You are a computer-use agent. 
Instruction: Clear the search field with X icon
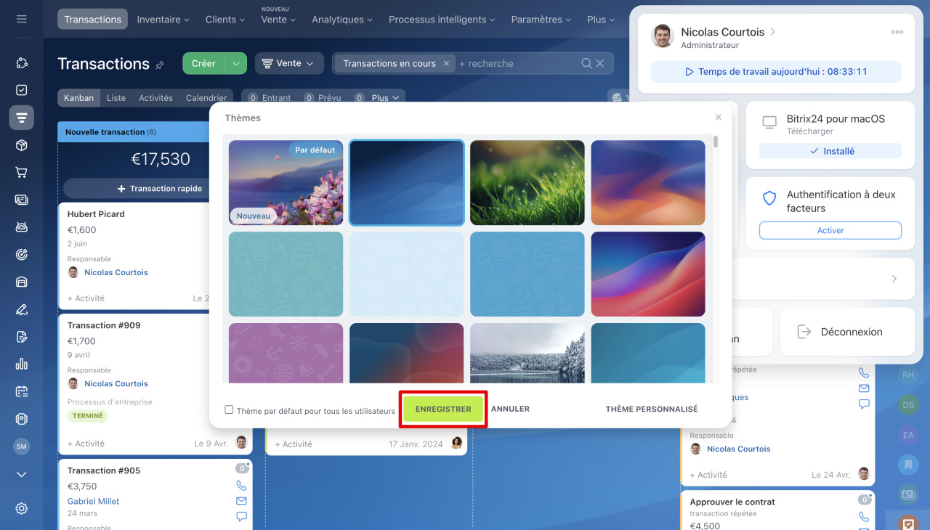(600, 63)
